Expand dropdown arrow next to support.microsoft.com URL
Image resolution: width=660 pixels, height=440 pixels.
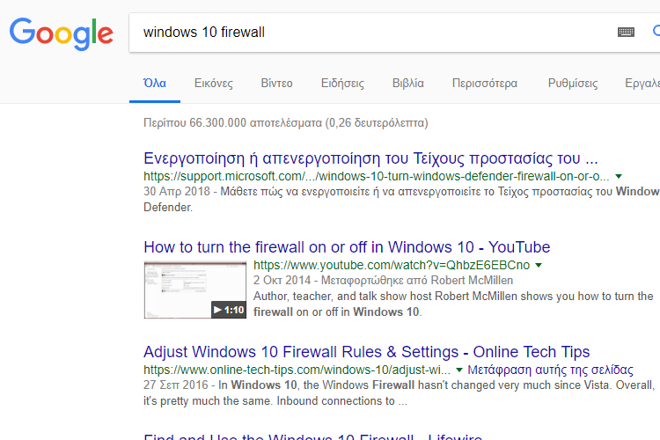[x=619, y=176]
